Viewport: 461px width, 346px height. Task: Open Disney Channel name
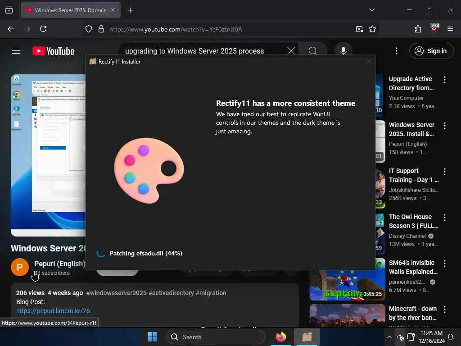(407, 236)
